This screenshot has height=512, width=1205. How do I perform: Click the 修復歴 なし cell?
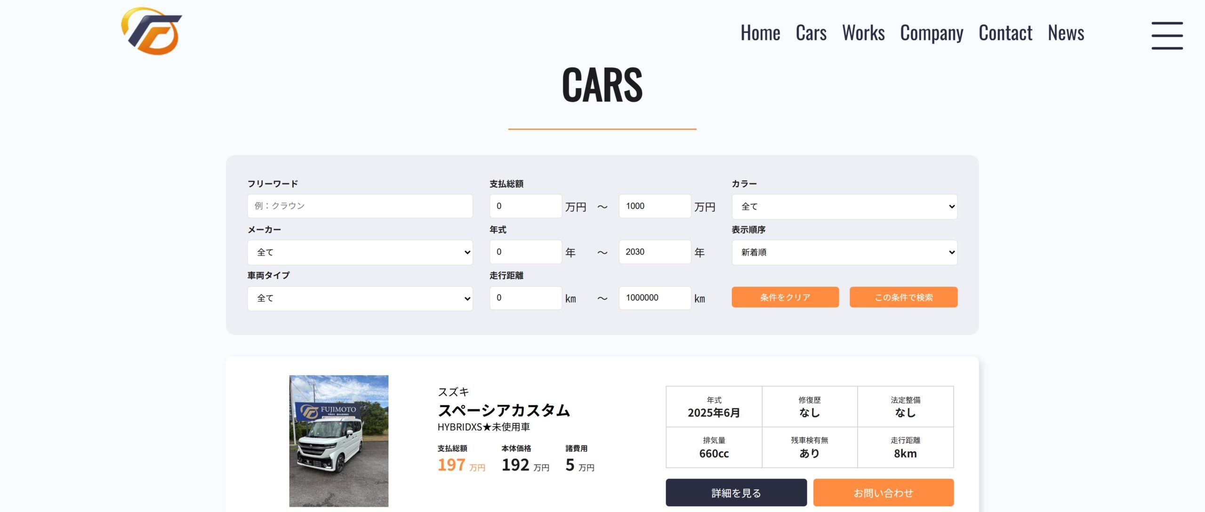(810, 407)
